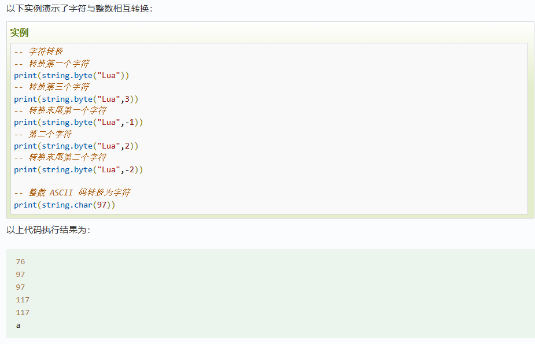Click the line string.byte("Lua",-2)

[x=79, y=169]
